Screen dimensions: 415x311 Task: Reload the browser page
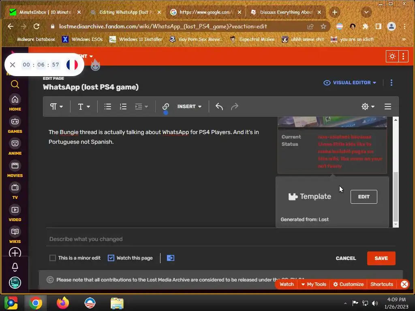click(x=36, y=26)
